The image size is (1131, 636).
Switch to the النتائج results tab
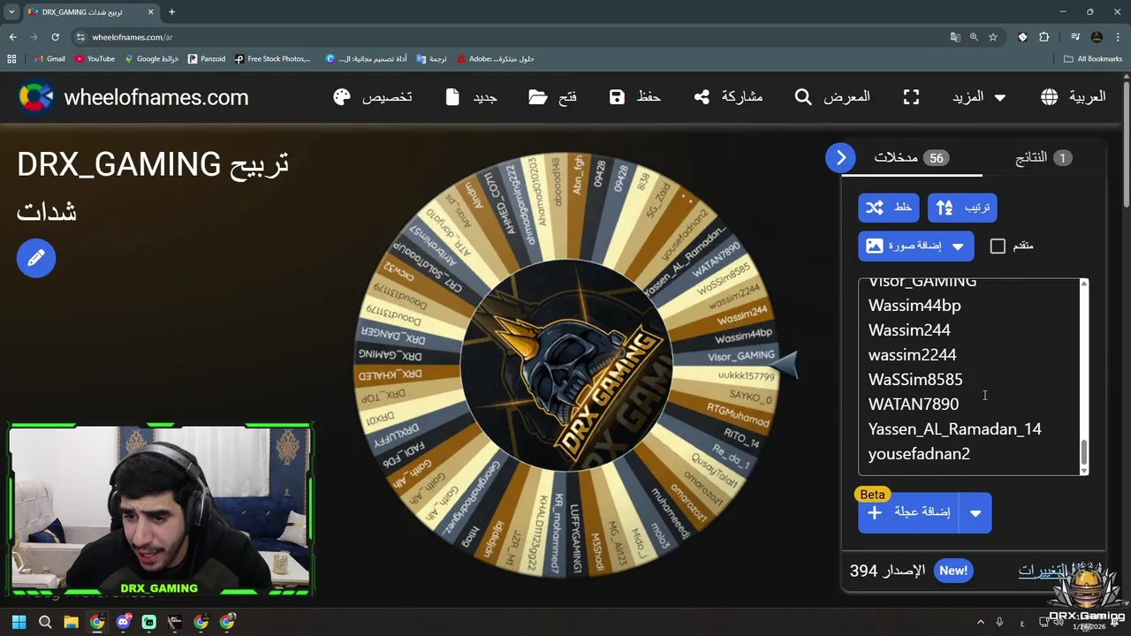pyautogui.click(x=1043, y=158)
